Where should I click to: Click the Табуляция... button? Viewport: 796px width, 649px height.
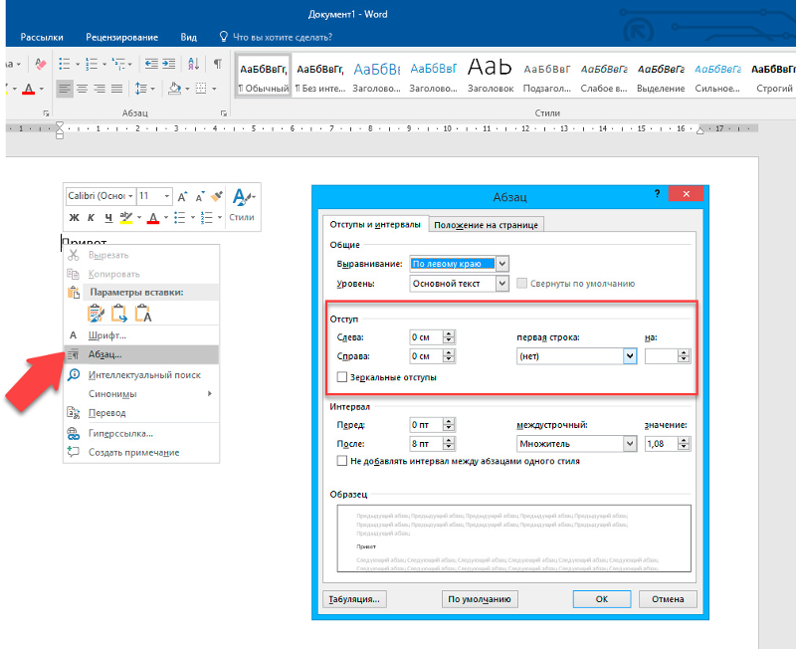point(354,599)
